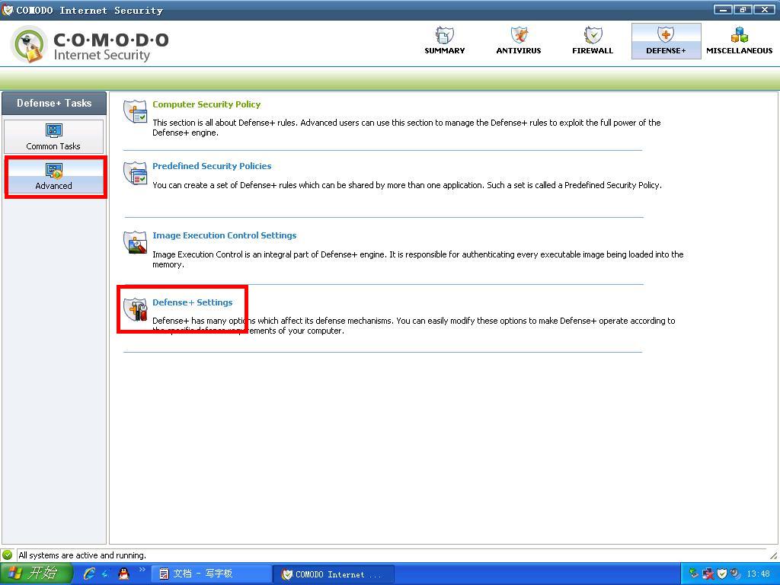Click the Advanced tasks monitor icon
Viewport: 780px width, 585px height.
pos(54,171)
